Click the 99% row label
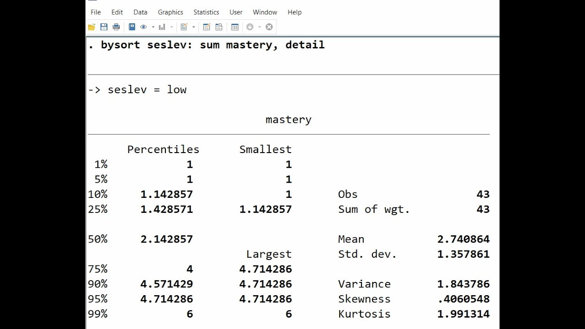 pyautogui.click(x=98, y=314)
